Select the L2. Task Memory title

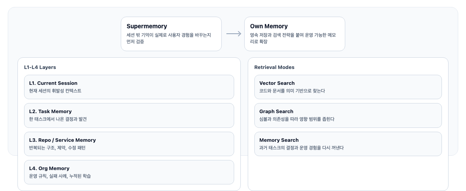click(x=50, y=111)
